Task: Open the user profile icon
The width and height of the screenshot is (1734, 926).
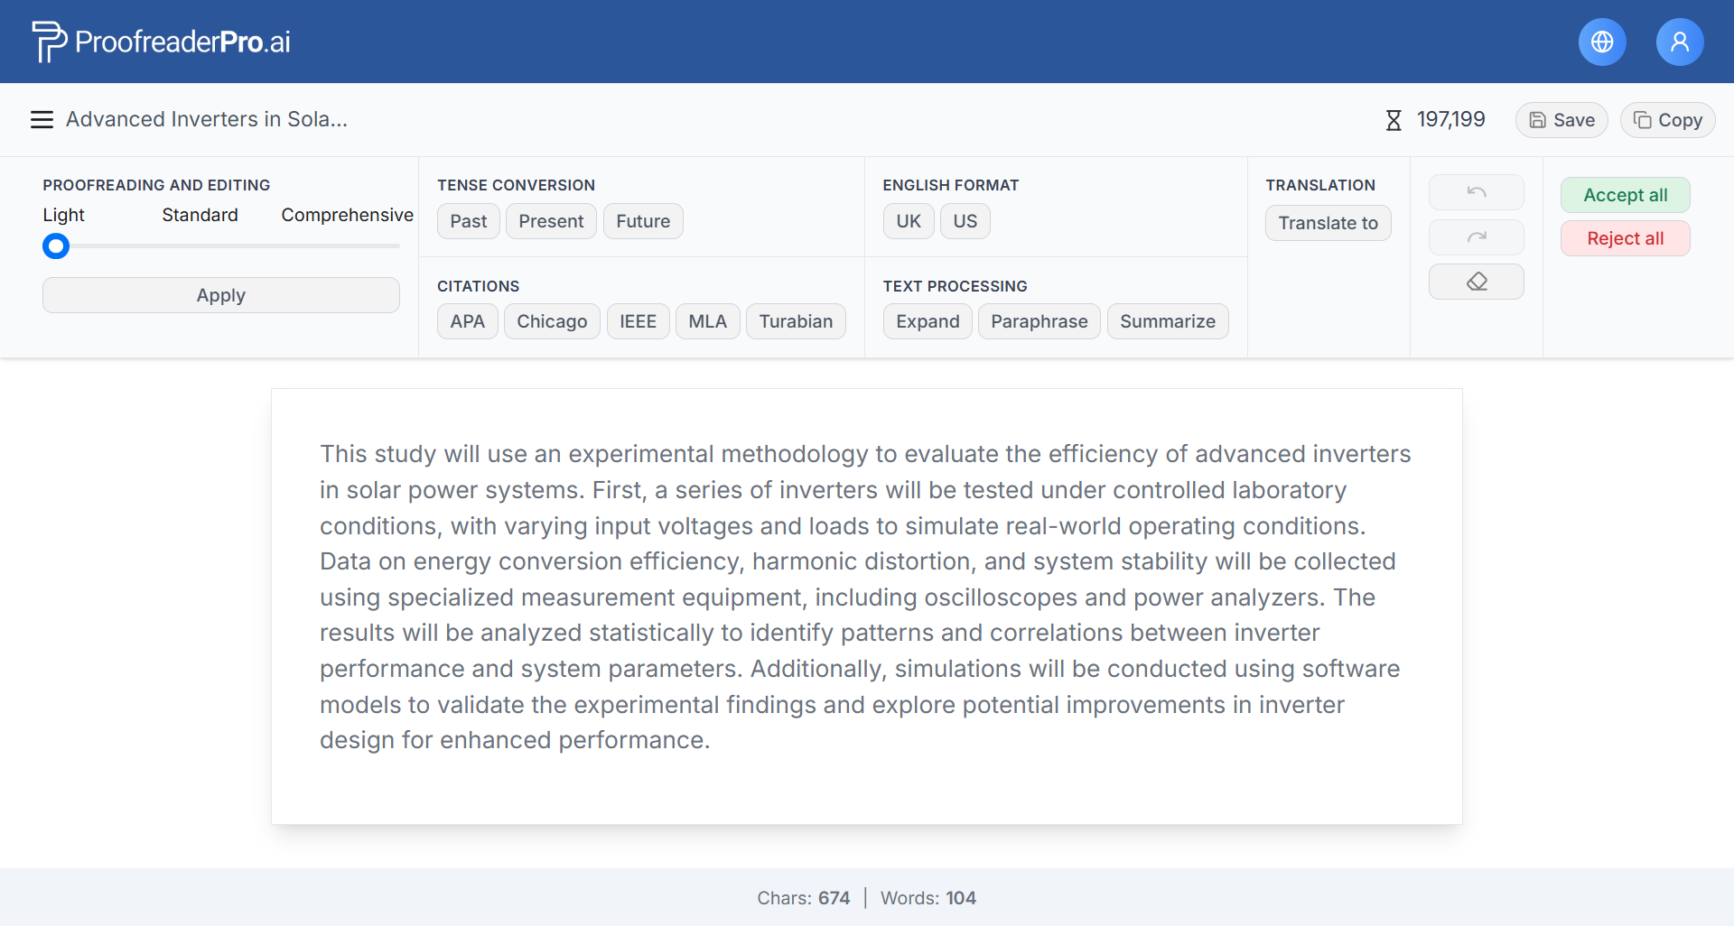Action: pos(1680,42)
